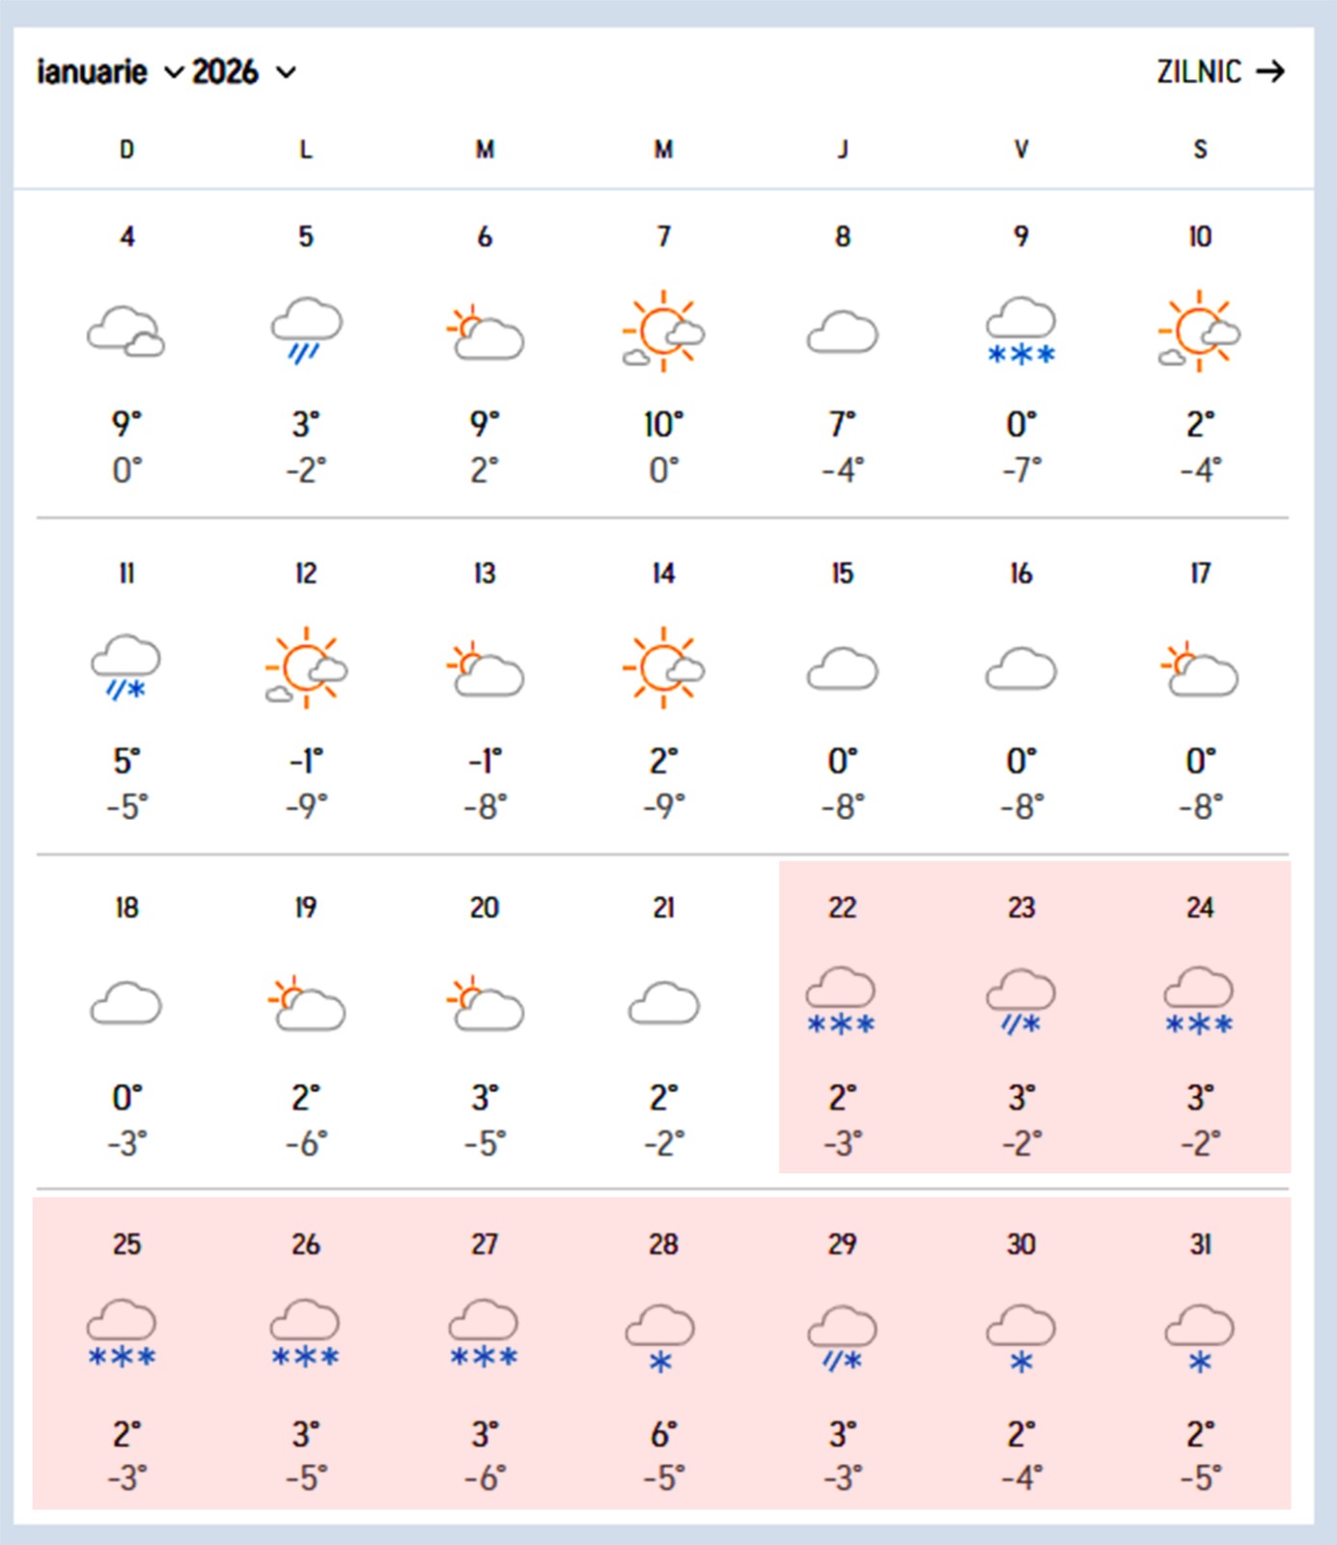Click the sleet icon on January 29

843,1337
